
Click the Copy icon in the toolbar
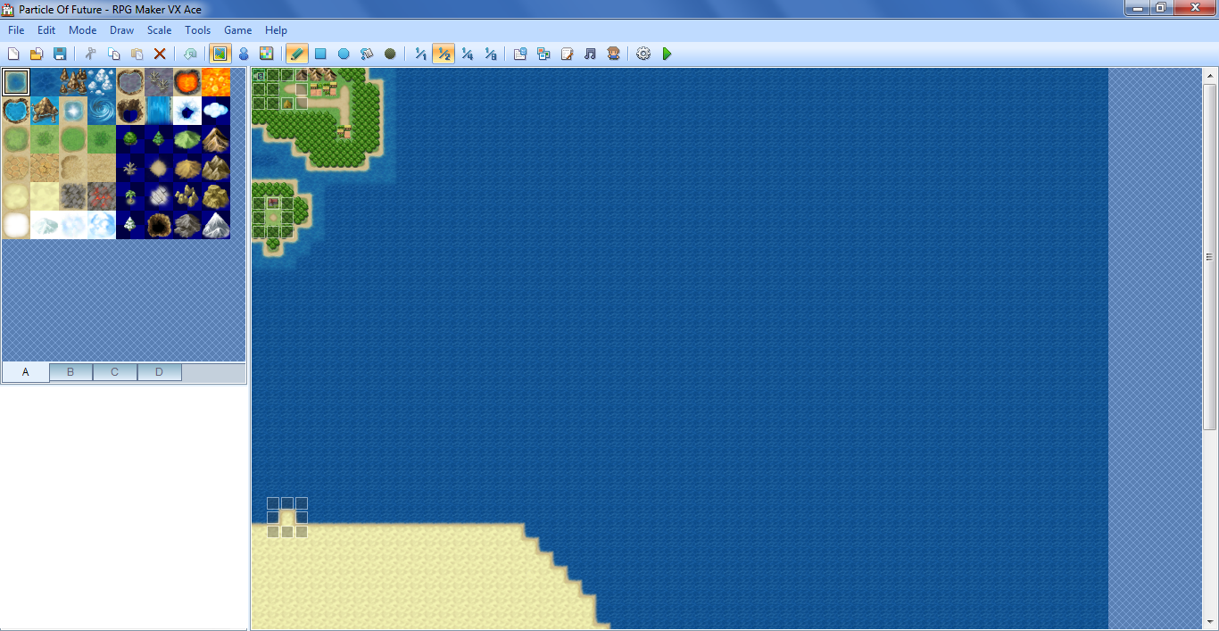(x=113, y=54)
